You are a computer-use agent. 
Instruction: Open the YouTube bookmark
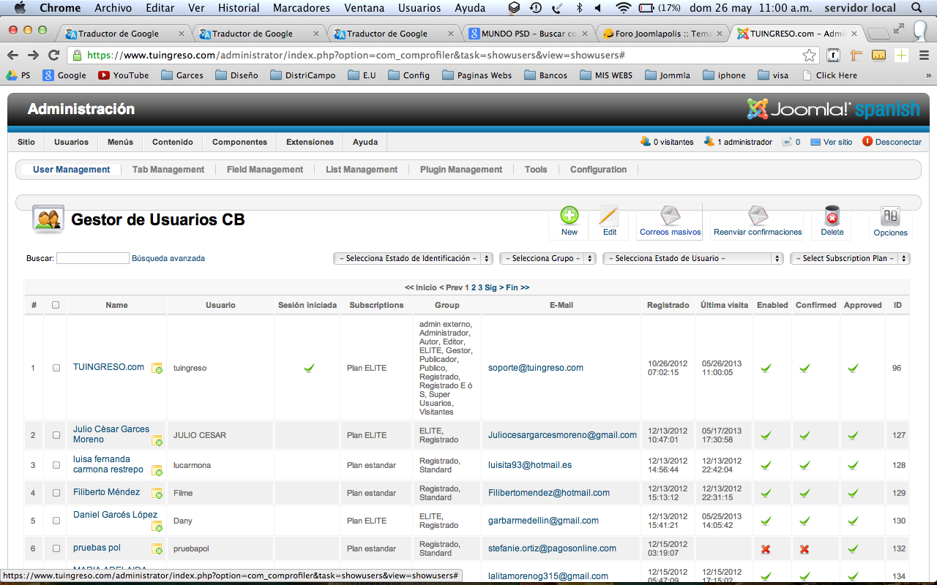coord(124,75)
